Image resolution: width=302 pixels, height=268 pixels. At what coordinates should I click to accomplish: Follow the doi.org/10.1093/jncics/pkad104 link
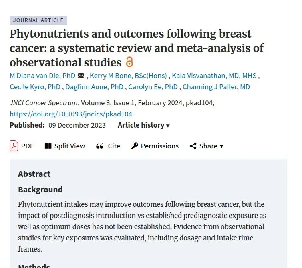point(71,114)
